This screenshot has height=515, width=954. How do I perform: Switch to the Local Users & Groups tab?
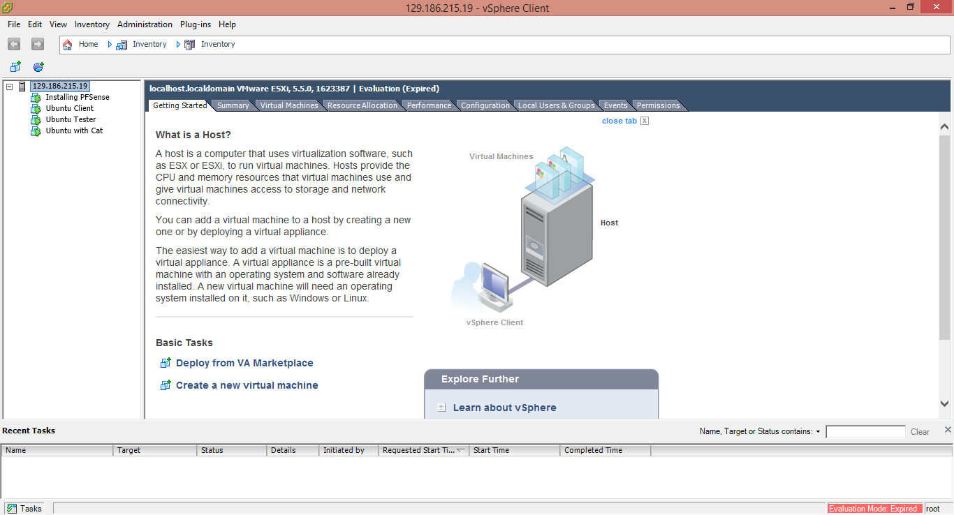pyautogui.click(x=556, y=105)
